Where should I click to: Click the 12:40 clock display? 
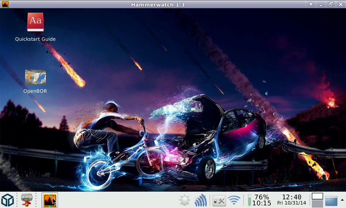click(x=292, y=197)
